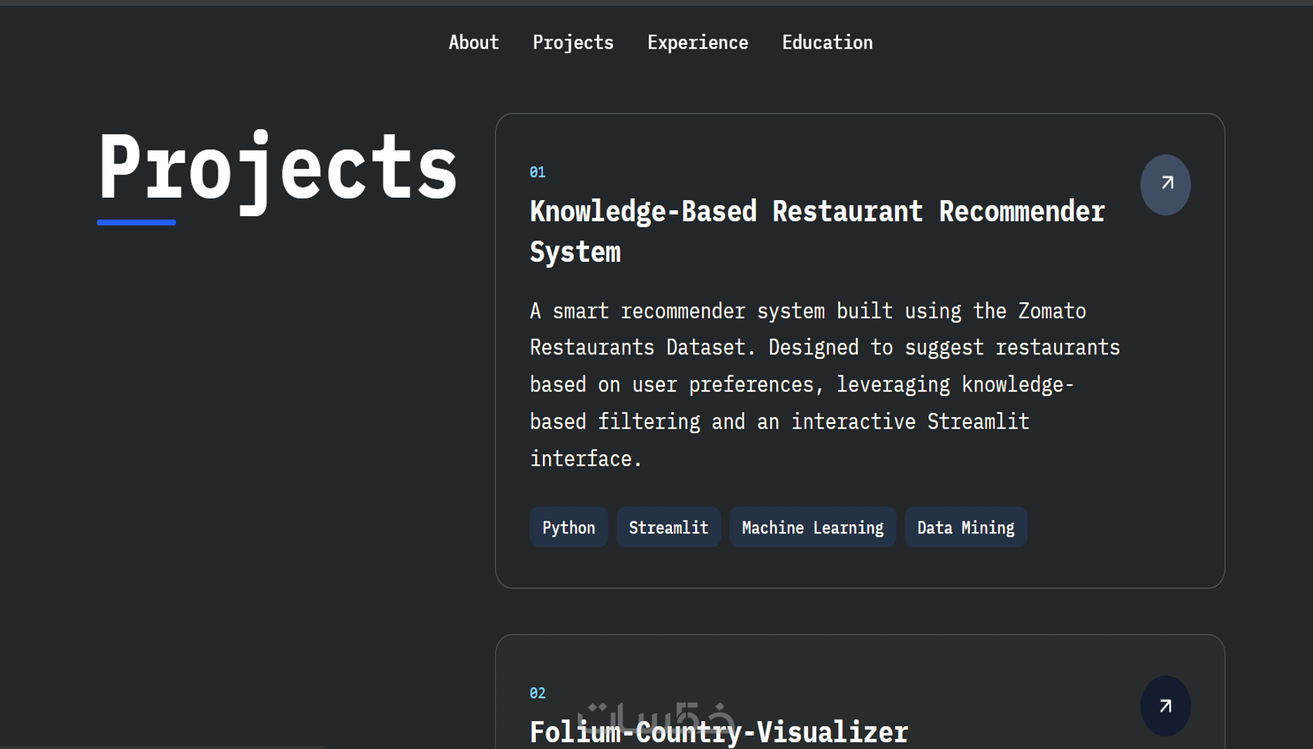Navigate to the Education section
Viewport: 1313px width, 749px height.
coord(826,42)
